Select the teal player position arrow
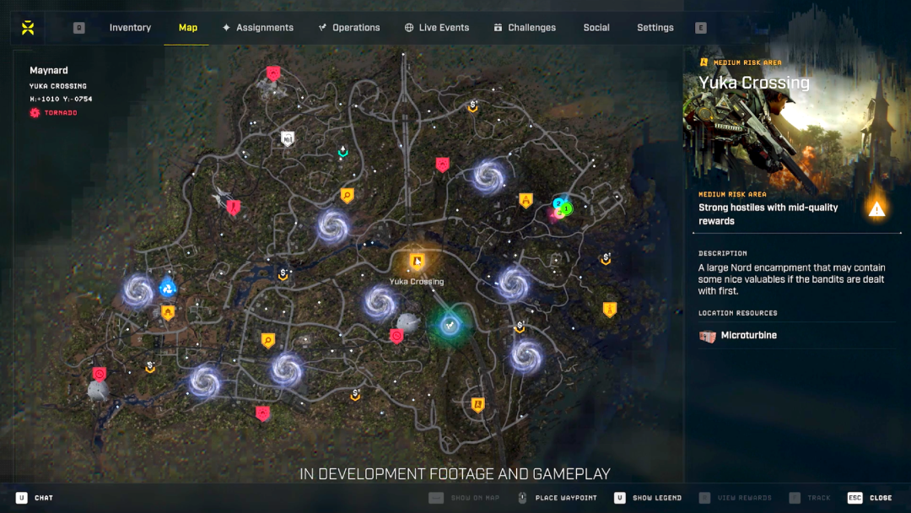Screen dimensions: 911x513 [342, 152]
